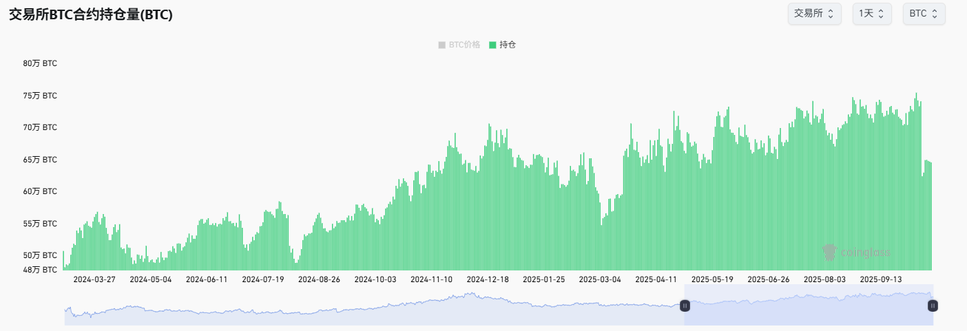Click the up-down arrows in BTC selector
Image resolution: width=967 pixels, height=331 pixels.
click(x=935, y=14)
